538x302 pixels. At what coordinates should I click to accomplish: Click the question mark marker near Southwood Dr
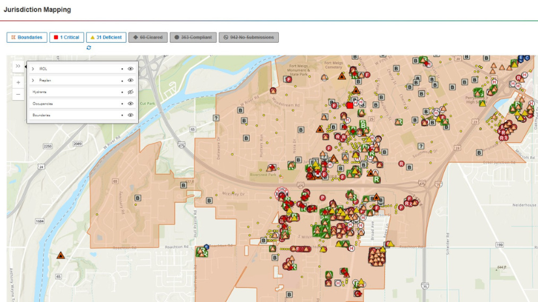coord(421,146)
